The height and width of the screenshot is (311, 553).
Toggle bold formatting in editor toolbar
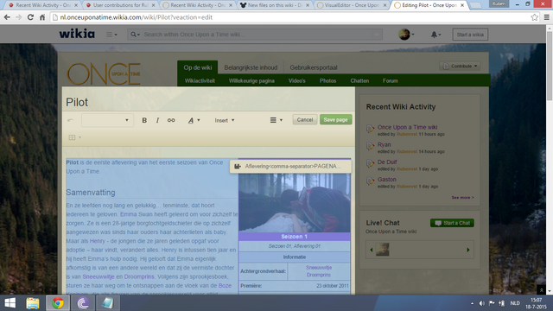pos(144,120)
